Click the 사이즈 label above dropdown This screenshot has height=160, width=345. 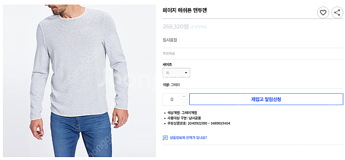[167, 65]
